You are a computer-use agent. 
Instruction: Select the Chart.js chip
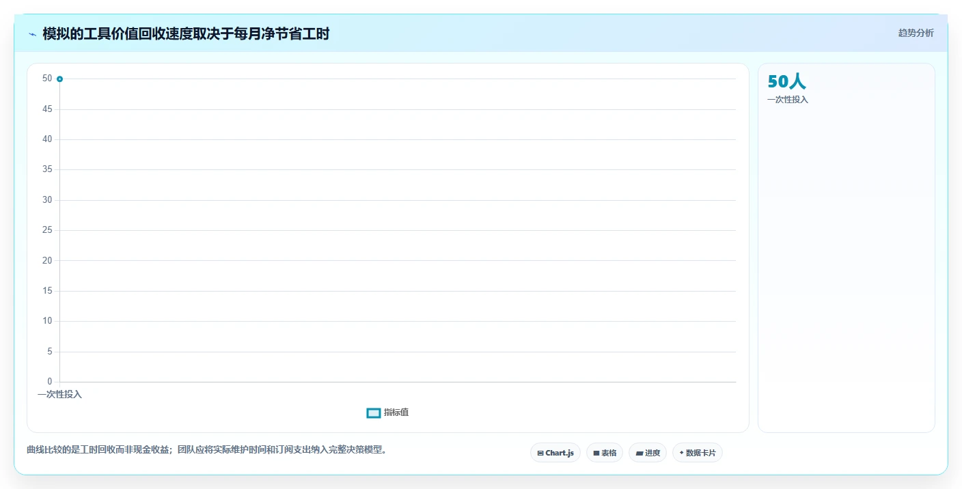[x=555, y=453]
